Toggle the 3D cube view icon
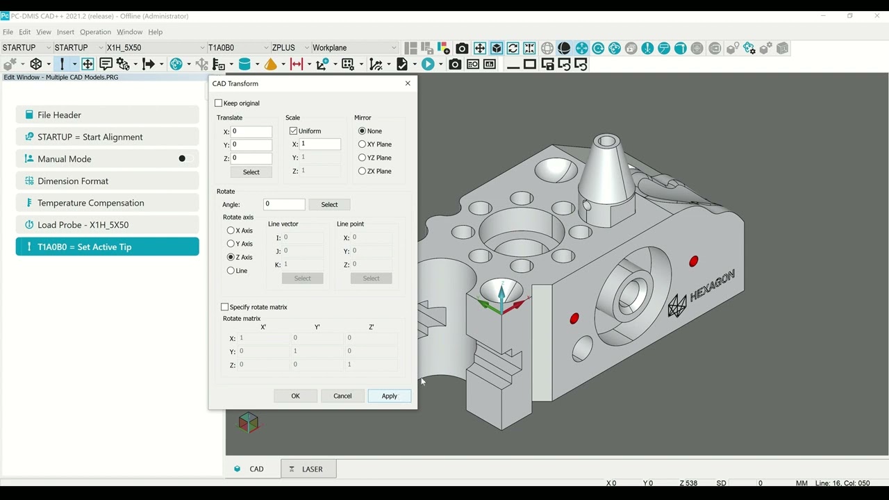The width and height of the screenshot is (889, 500). pyautogui.click(x=497, y=49)
